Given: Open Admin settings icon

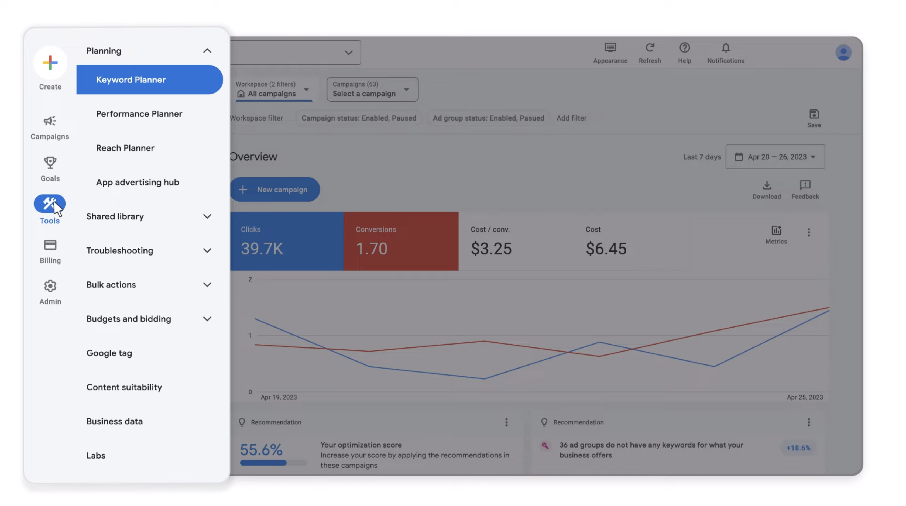Looking at the screenshot, I should coord(50,288).
